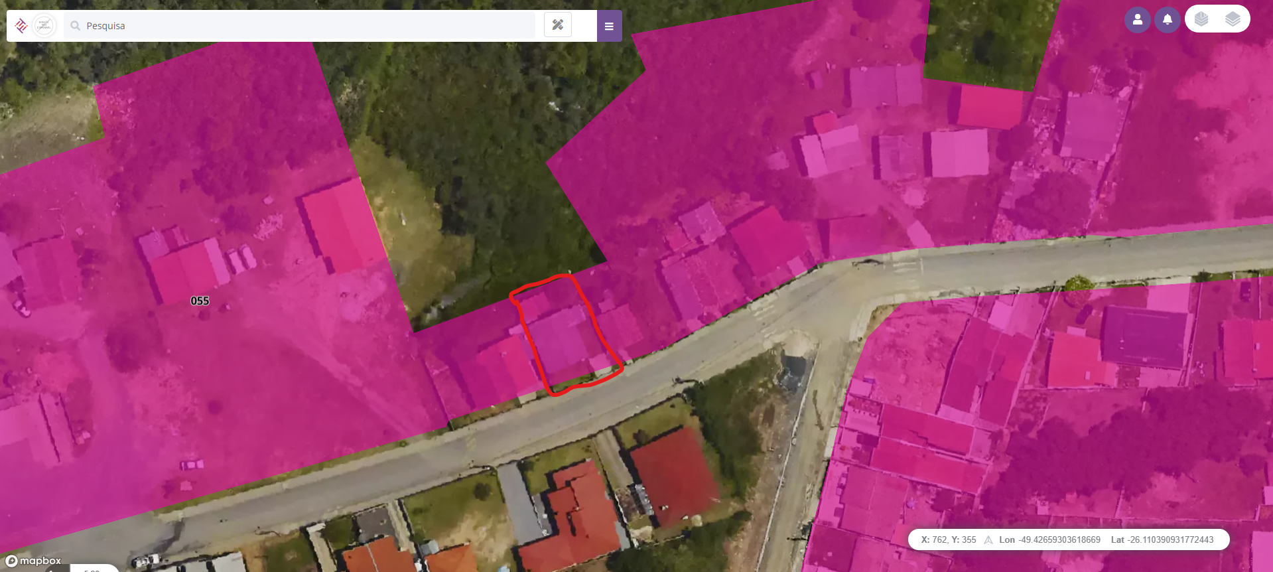Click the Lat coordinate value

(1171, 539)
